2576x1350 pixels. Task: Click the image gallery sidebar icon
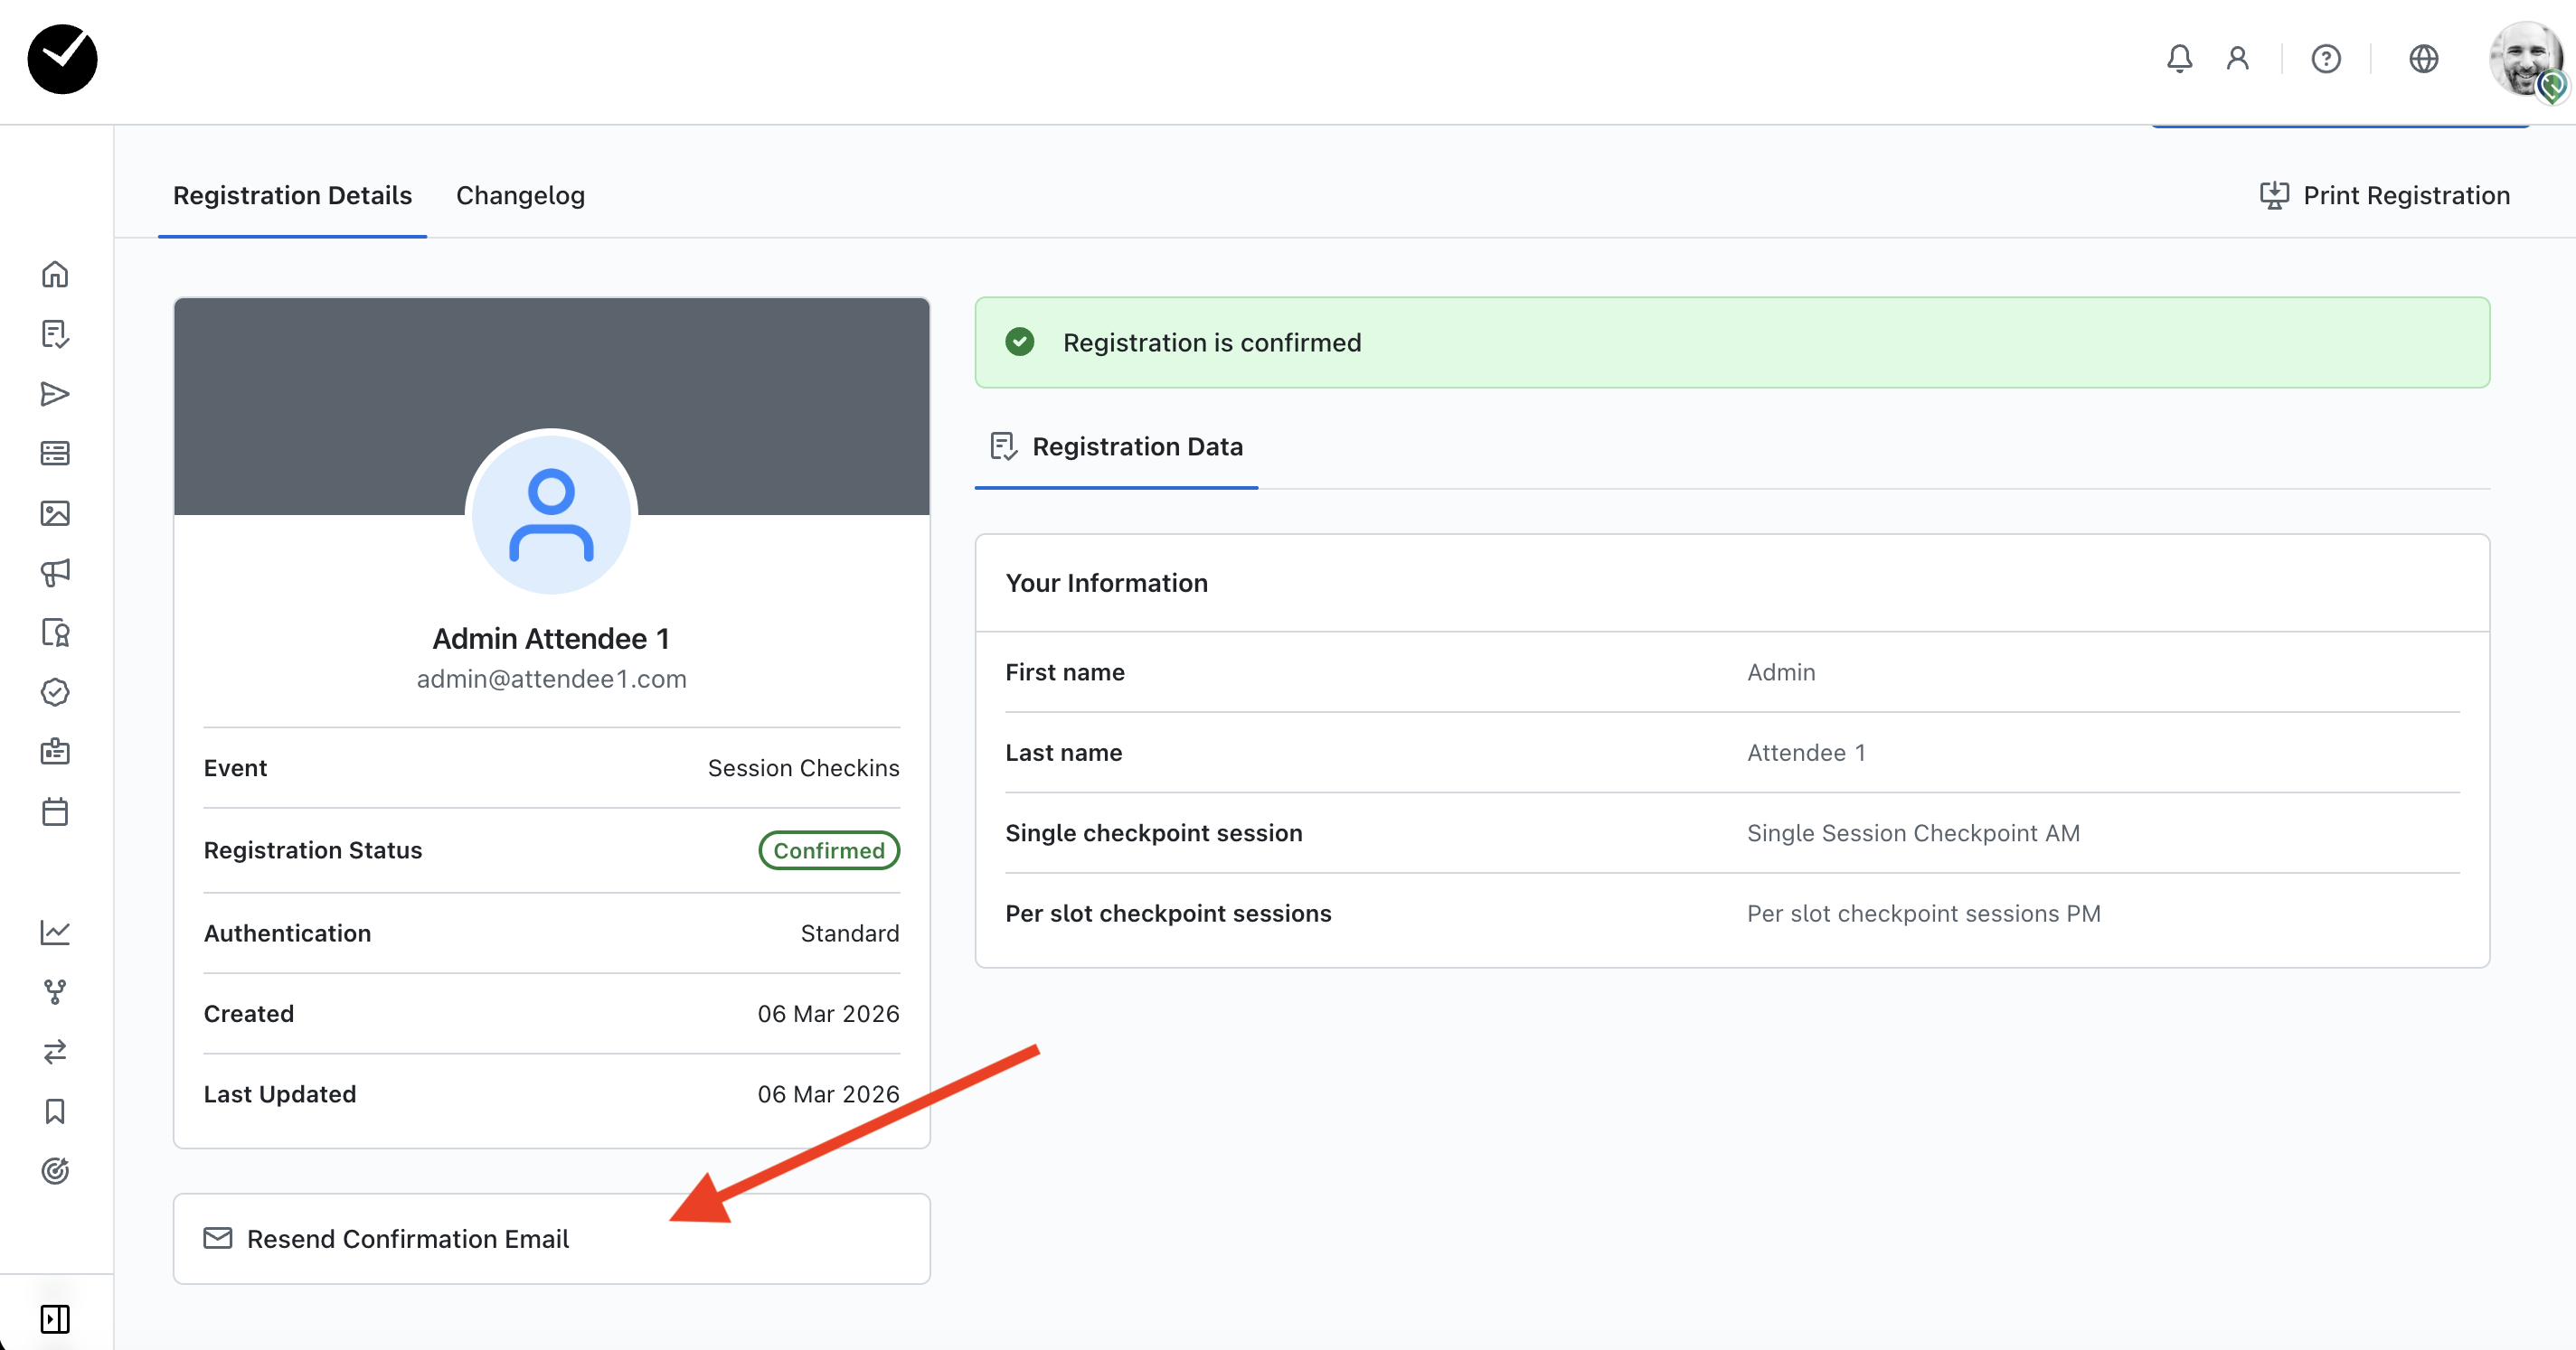point(55,513)
